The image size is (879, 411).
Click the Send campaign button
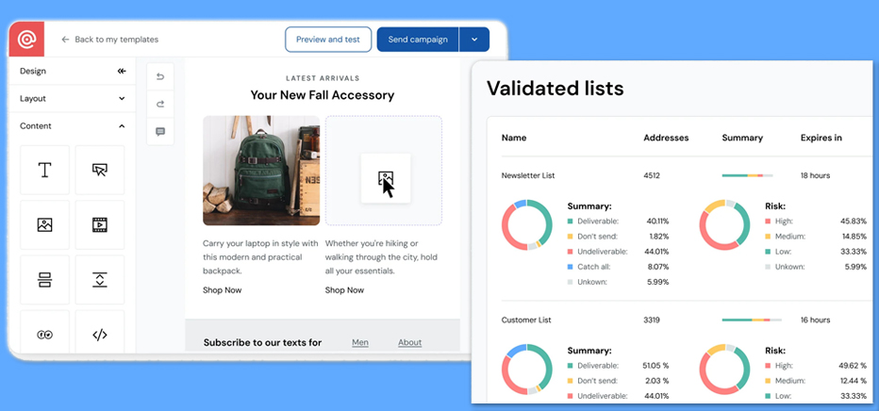pyautogui.click(x=417, y=40)
